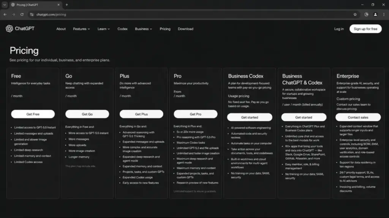This screenshot has width=389, height=218.
Task: Click 'Maximum Codex tasks' in Pro plan
Action: pyautogui.click(x=191, y=143)
